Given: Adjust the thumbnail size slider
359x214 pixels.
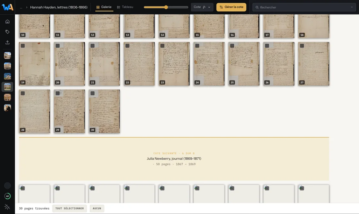Looking at the screenshot, I should point(166,7).
